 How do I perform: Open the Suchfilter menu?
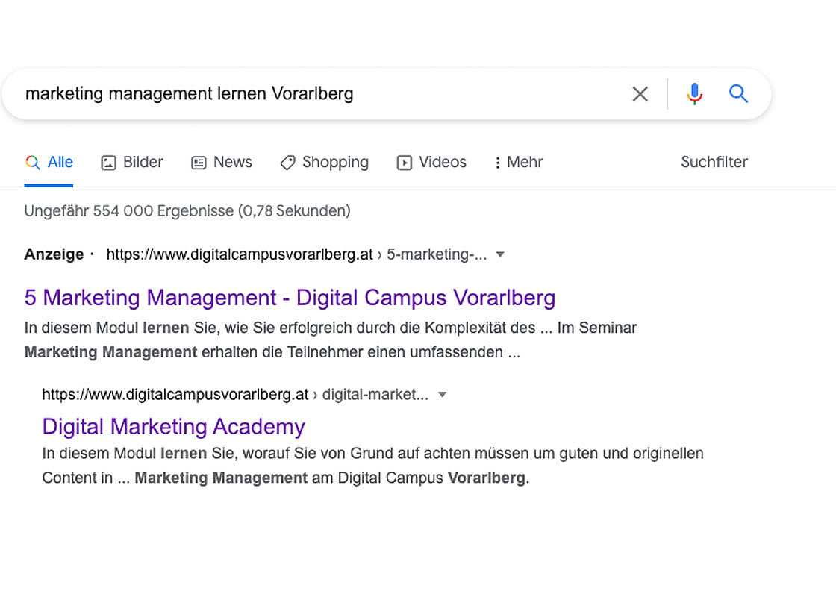click(x=714, y=162)
